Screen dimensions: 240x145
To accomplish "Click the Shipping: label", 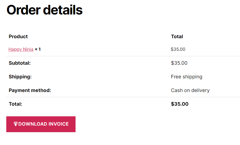I will [20, 77].
